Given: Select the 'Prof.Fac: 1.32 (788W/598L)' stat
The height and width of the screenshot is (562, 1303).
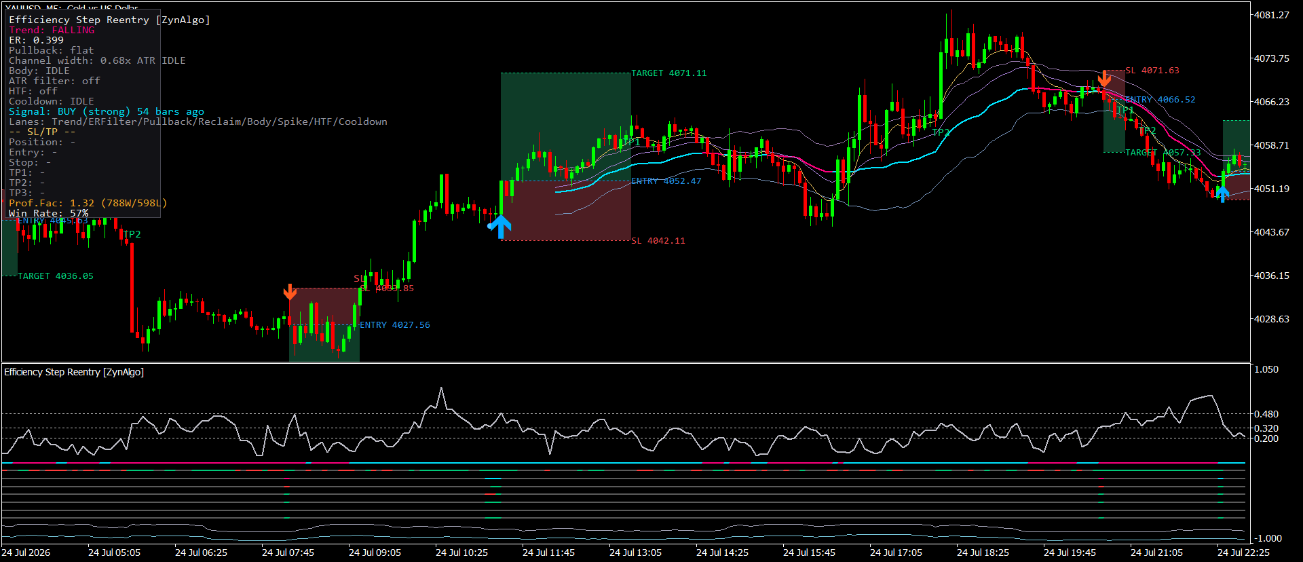Looking at the screenshot, I should tap(88, 204).
